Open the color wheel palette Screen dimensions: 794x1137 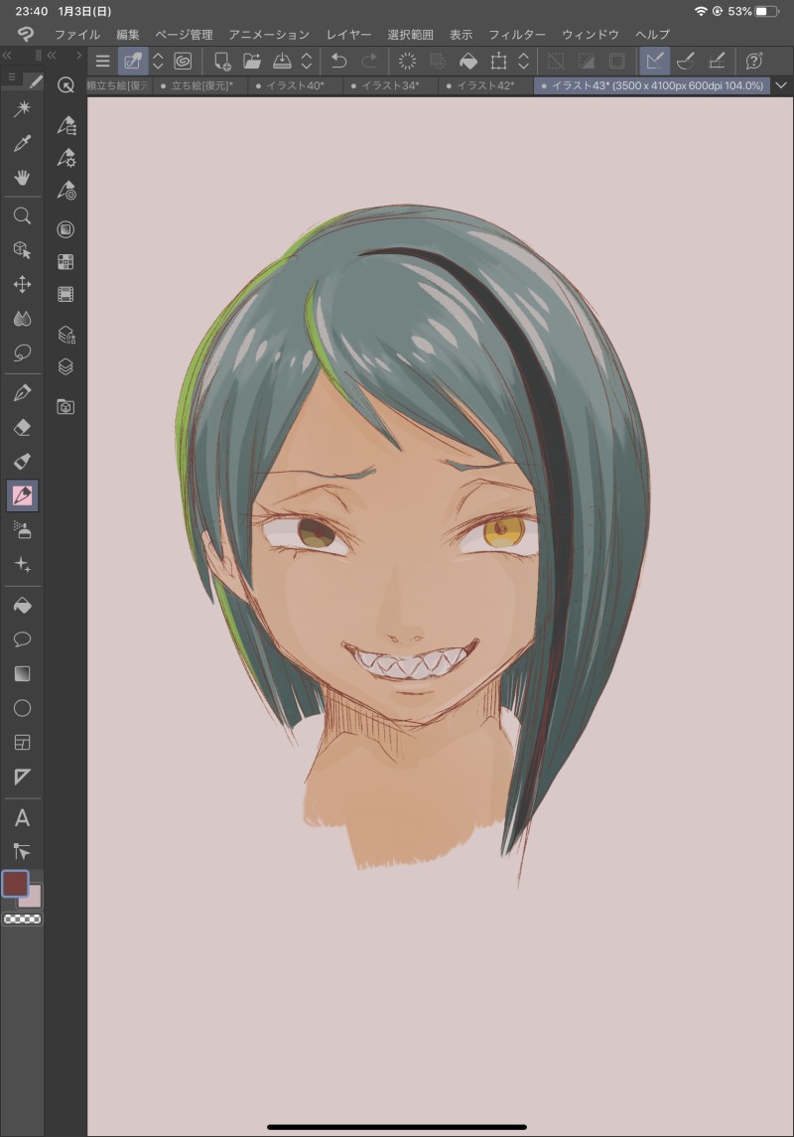(x=66, y=229)
